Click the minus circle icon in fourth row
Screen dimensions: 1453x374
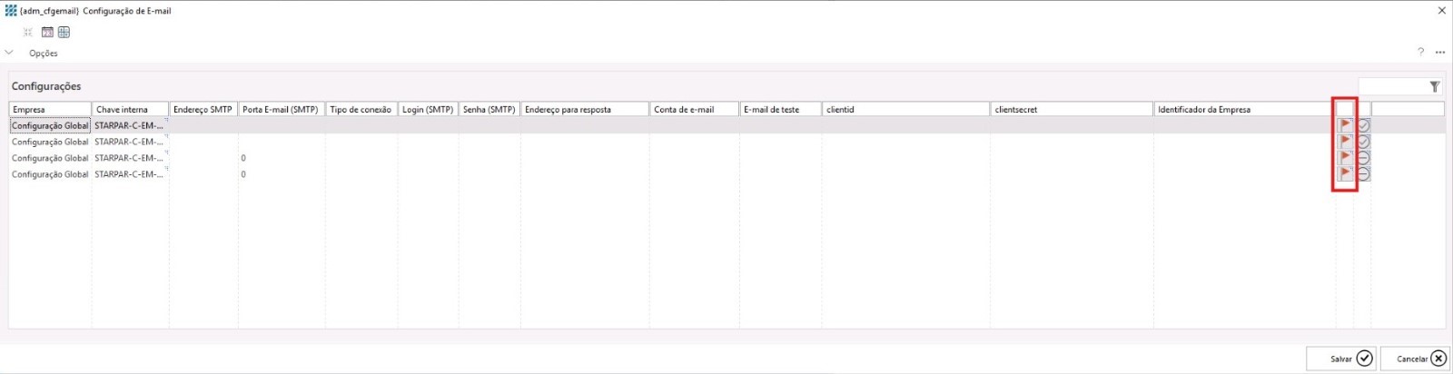[x=1363, y=173]
